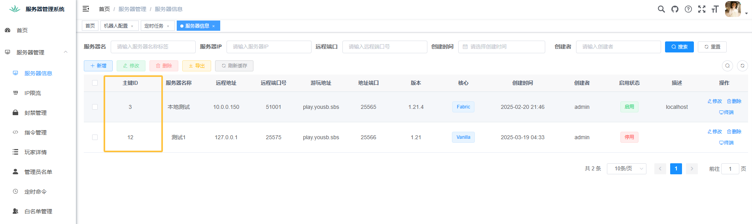The height and width of the screenshot is (224, 752).
Task: Click the 启用 status tag
Action: 629,107
